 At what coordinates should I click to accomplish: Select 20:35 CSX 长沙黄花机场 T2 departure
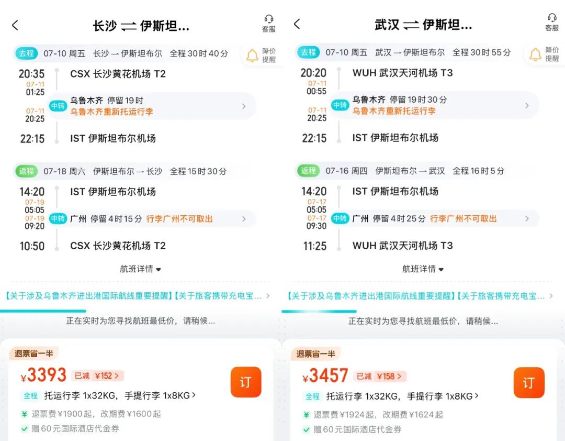point(92,74)
